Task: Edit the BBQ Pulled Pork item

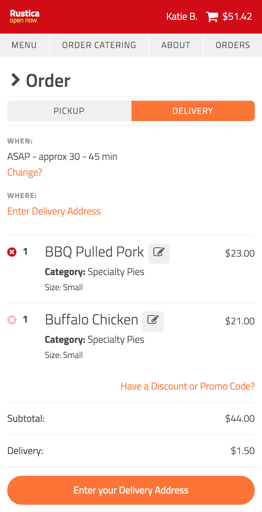Action: (159, 253)
